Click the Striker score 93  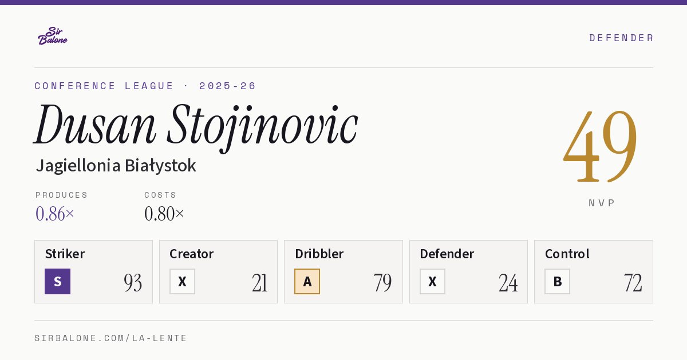[133, 282]
